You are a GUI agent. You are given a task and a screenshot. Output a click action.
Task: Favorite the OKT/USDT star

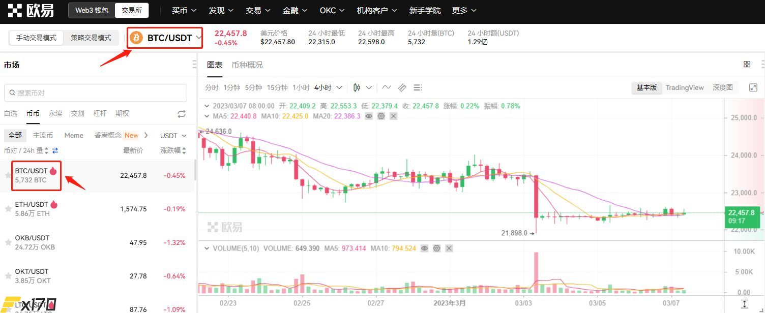tap(8, 276)
